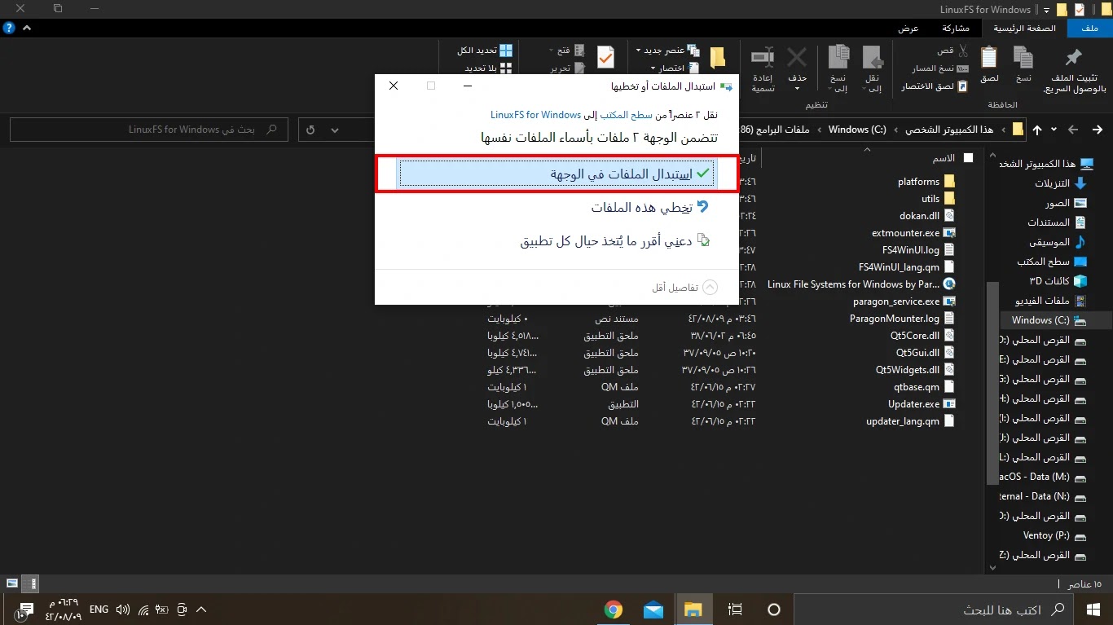1113x625 pixels.
Task: Click Pin to Quick access ribbon icon
Action: pyautogui.click(x=1073, y=59)
